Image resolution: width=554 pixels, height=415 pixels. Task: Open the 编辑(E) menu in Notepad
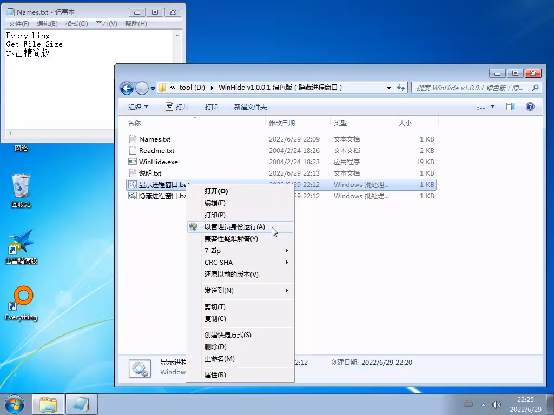(x=47, y=24)
